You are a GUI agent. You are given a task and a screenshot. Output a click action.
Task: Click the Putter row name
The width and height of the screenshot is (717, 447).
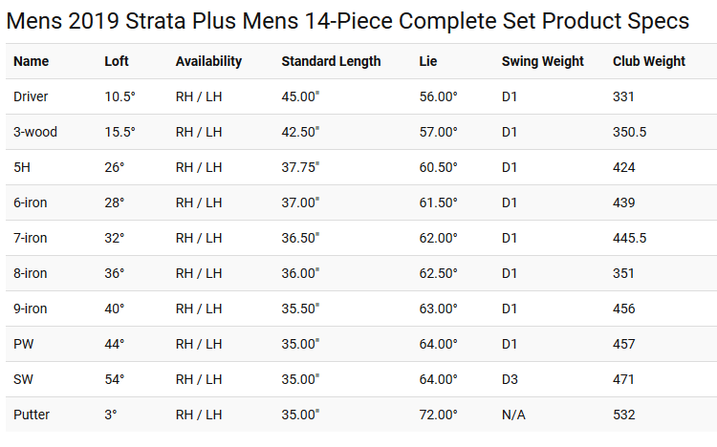click(x=32, y=415)
